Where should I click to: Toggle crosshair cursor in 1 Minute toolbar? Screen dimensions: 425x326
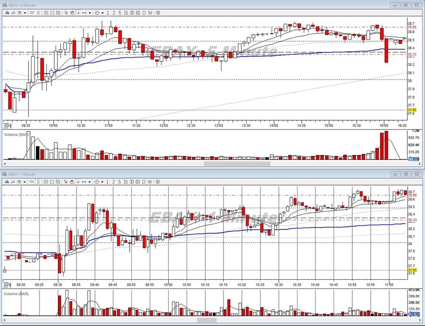point(78,181)
